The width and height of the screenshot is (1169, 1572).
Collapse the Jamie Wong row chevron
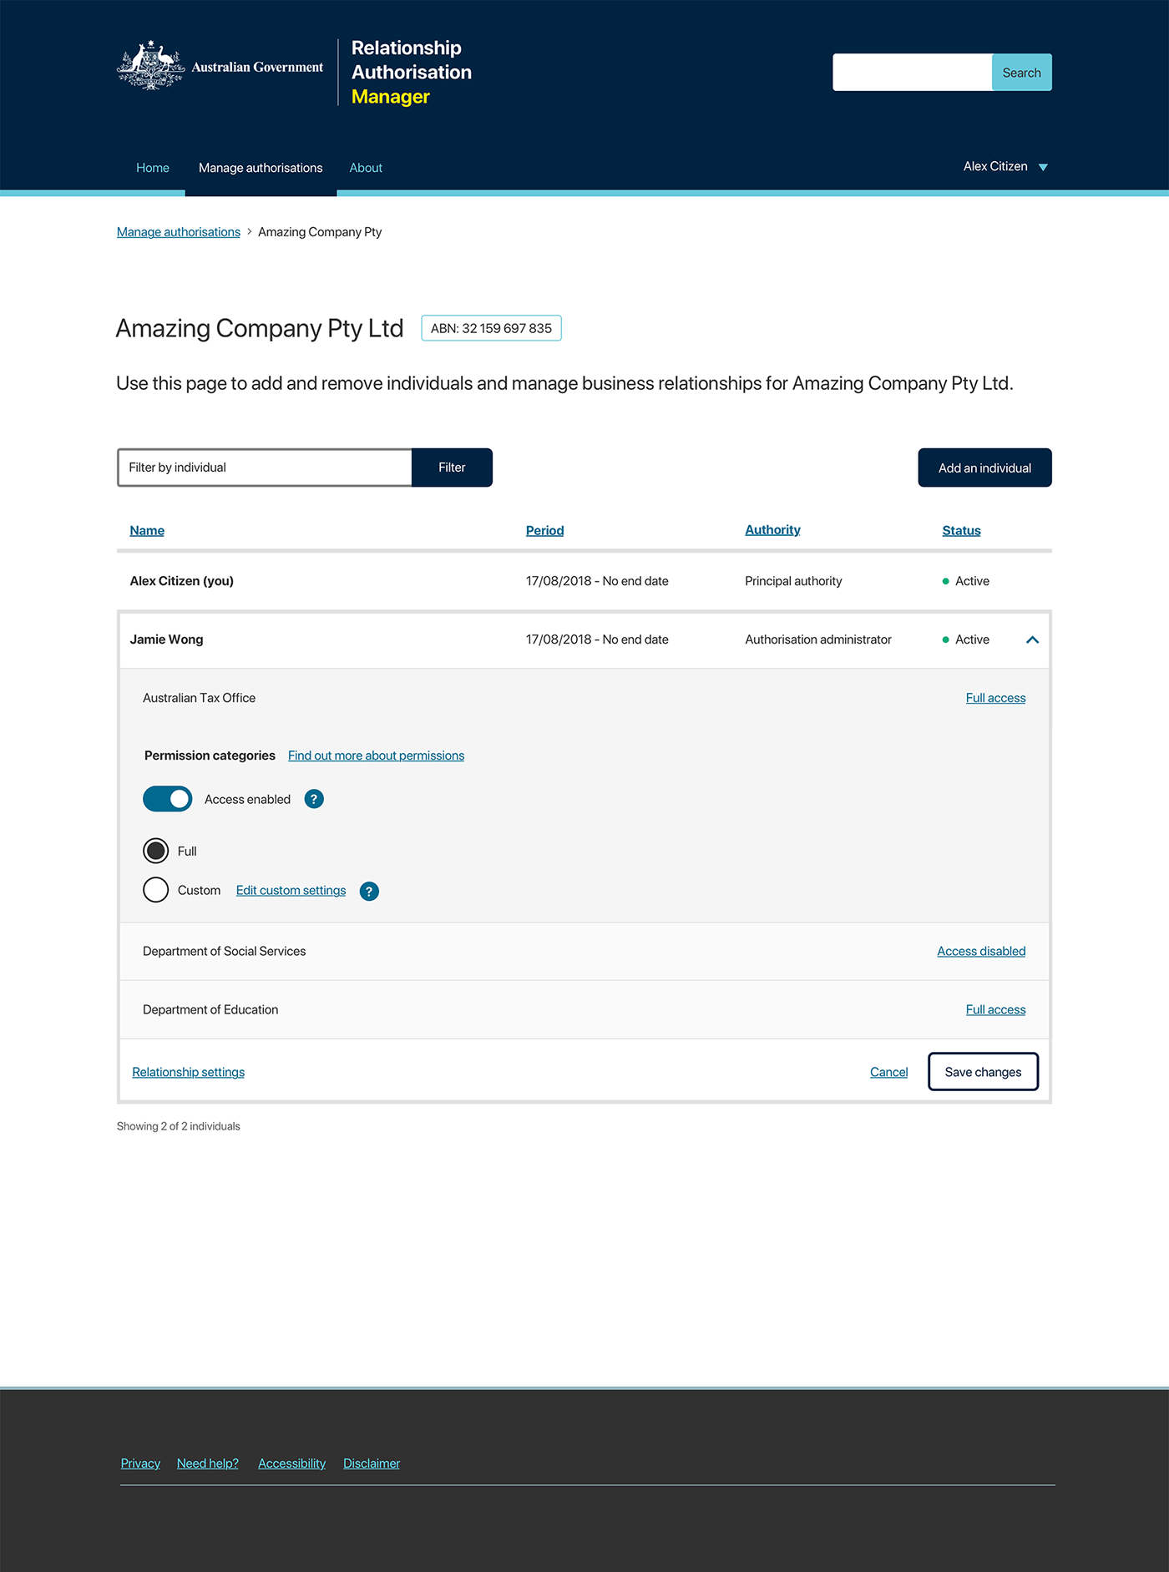(1032, 639)
